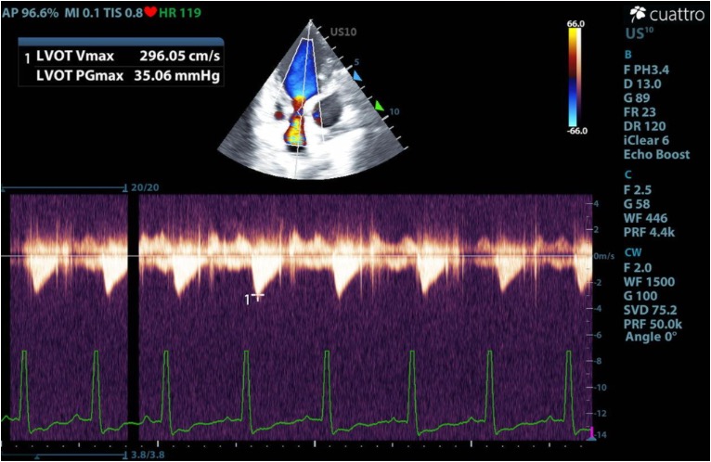Click the F 2.5 color frequency setting
Viewport: 711px width, 462px height.
click(636, 189)
